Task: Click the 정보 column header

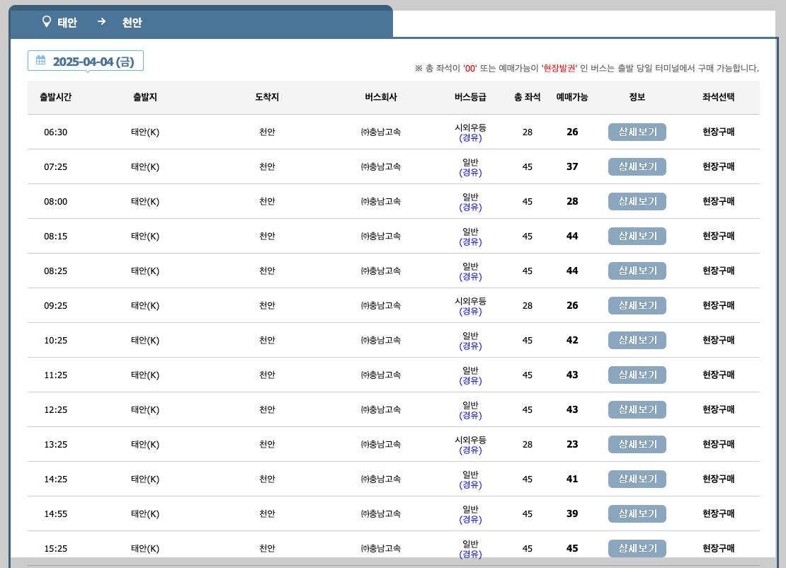Action: (x=637, y=97)
